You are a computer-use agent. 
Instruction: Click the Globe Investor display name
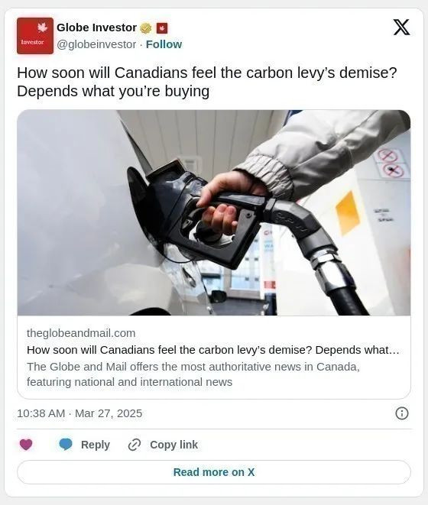[97, 28]
